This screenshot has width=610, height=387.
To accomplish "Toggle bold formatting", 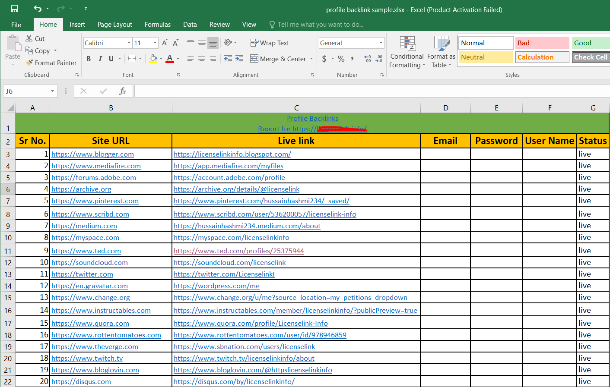I will 89,59.
